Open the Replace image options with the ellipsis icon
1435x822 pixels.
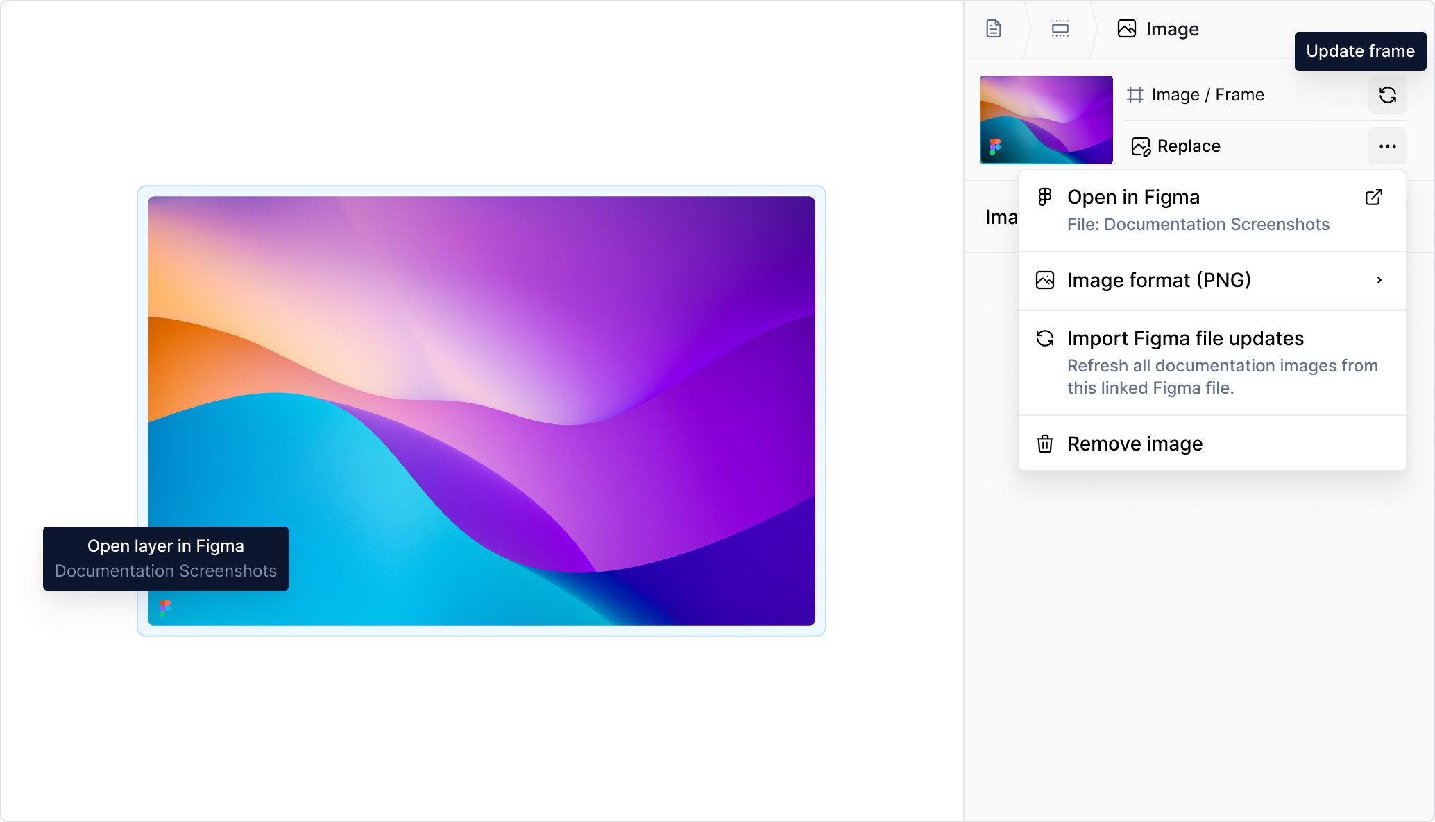[x=1388, y=146]
